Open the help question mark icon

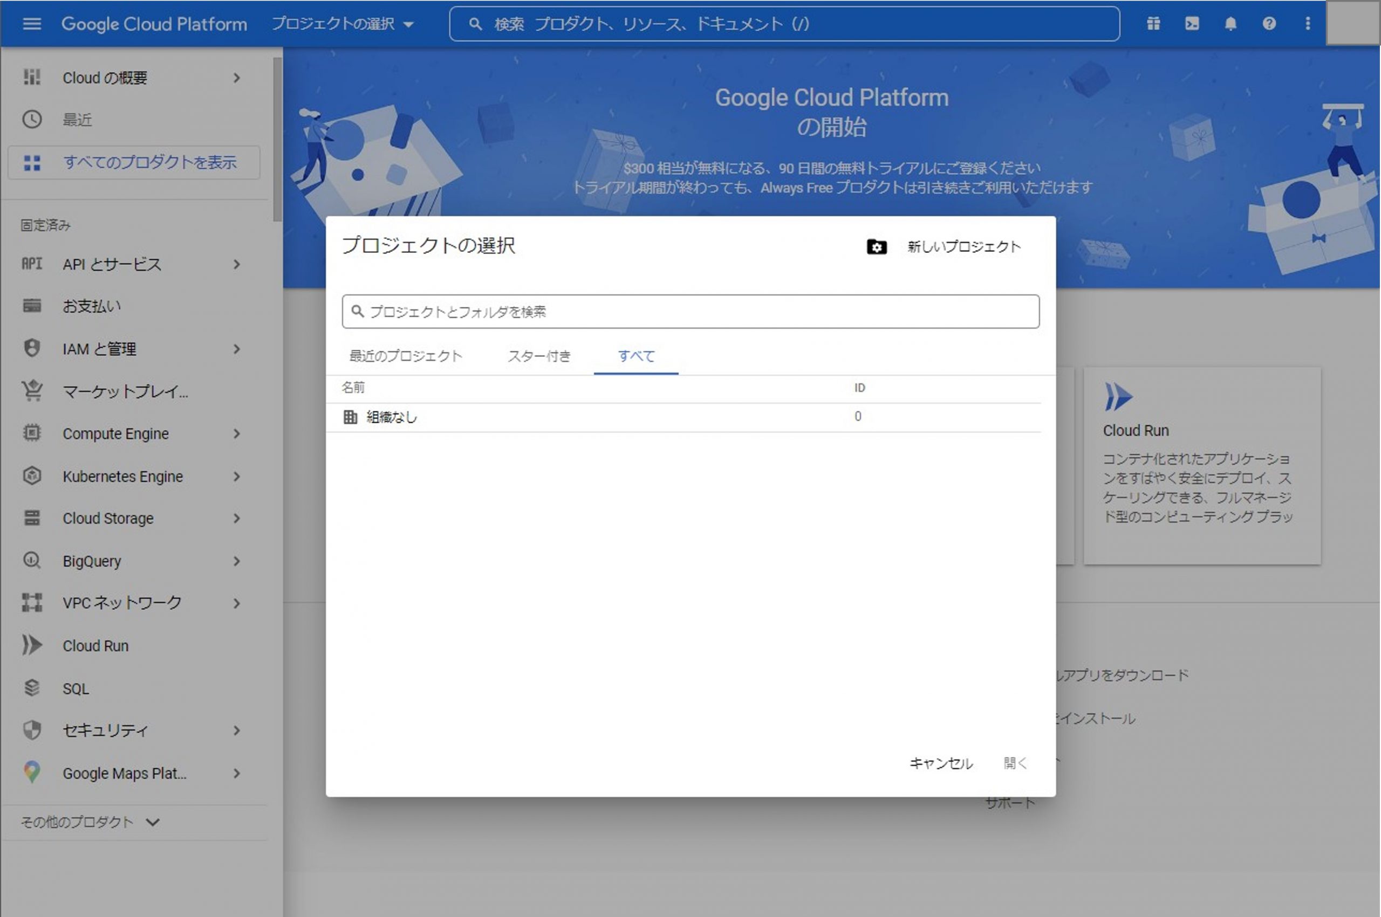click(x=1269, y=24)
